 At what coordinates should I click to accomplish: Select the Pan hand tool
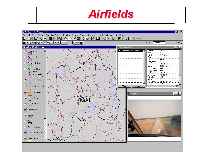[x=45, y=43]
